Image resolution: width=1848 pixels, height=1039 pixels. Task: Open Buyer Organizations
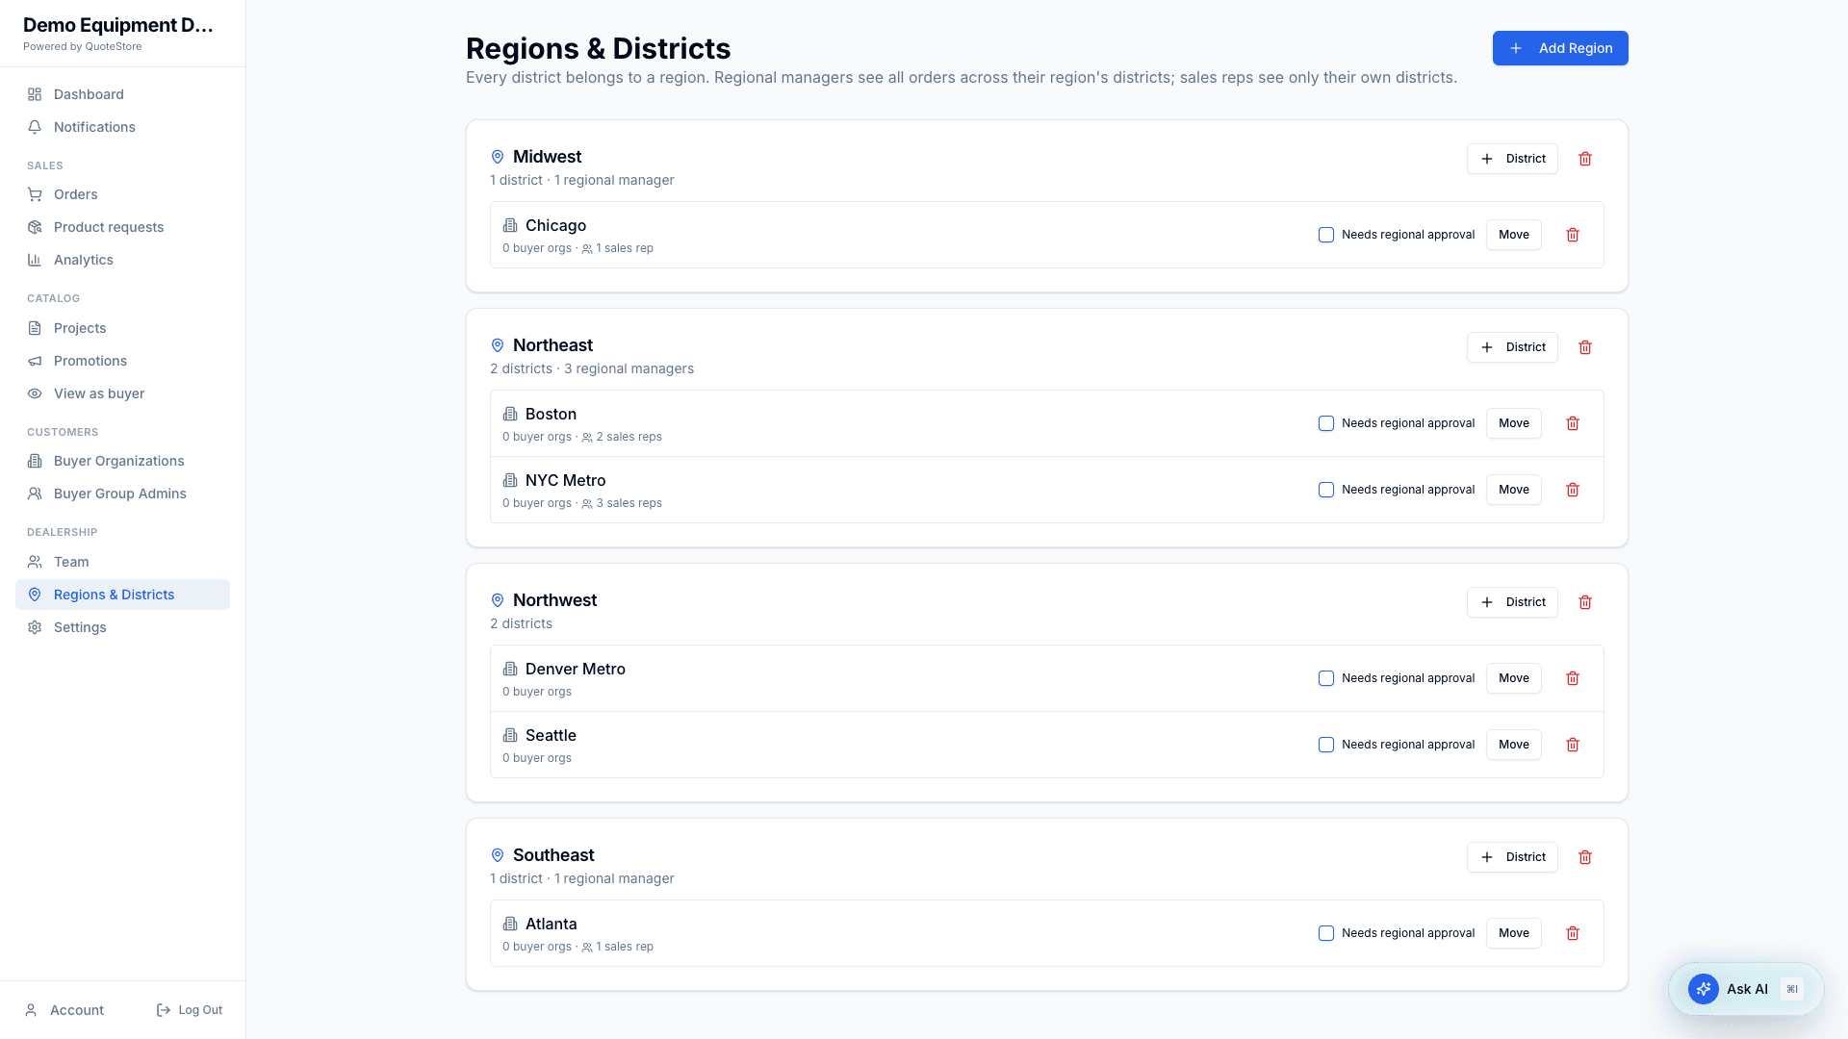122,461
